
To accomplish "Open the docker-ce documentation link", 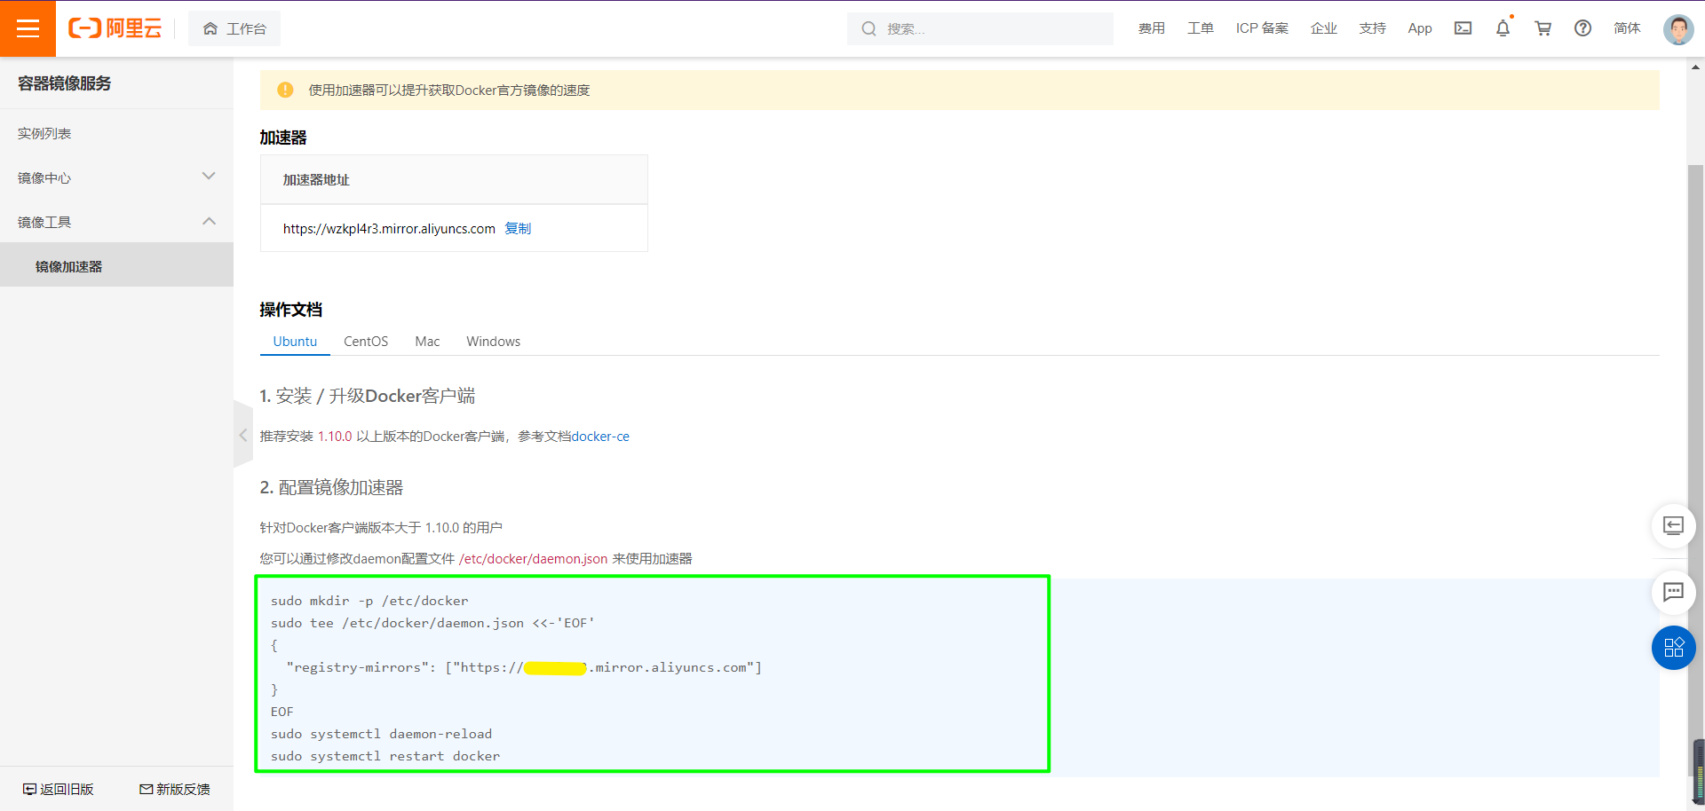I will pyautogui.click(x=600, y=437).
